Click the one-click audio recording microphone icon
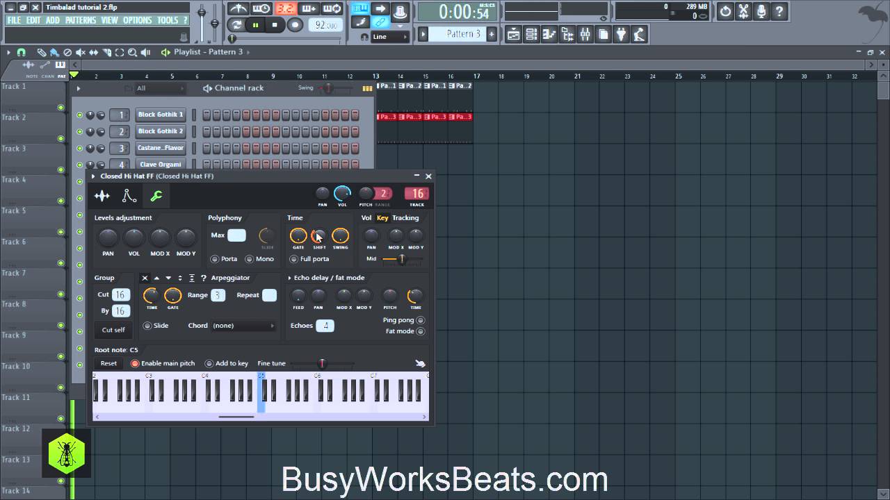The height and width of the screenshot is (500, 890). pos(761,11)
